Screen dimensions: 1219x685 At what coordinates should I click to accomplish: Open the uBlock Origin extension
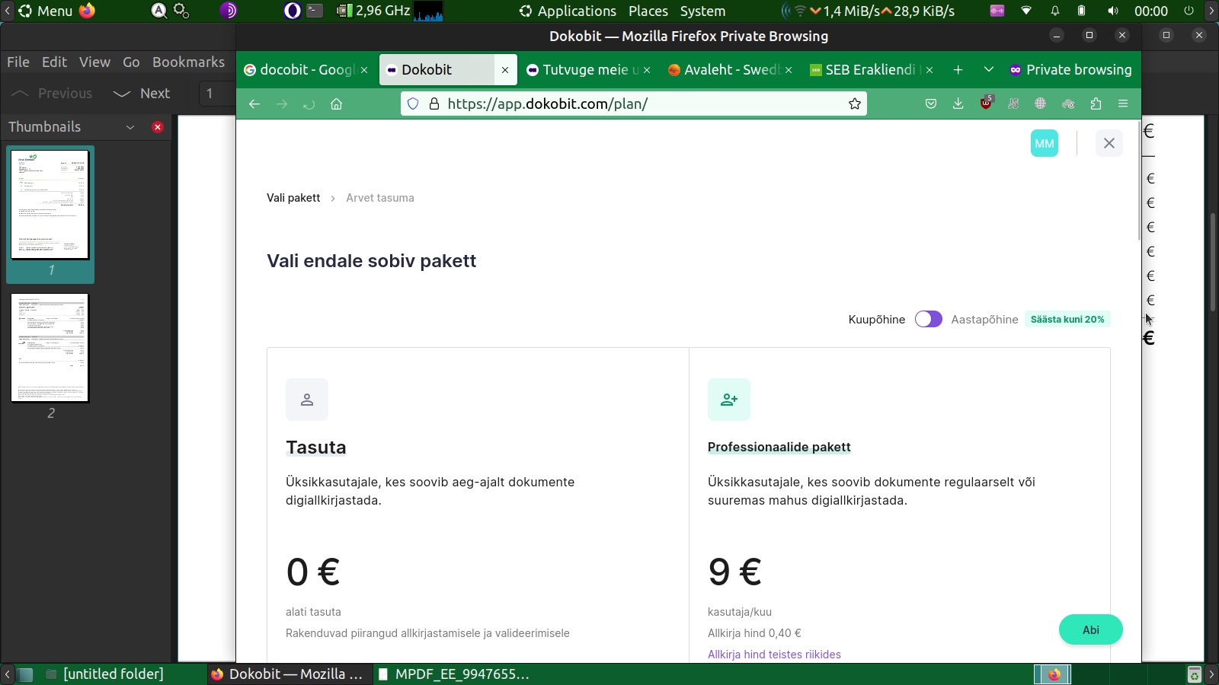tap(986, 103)
